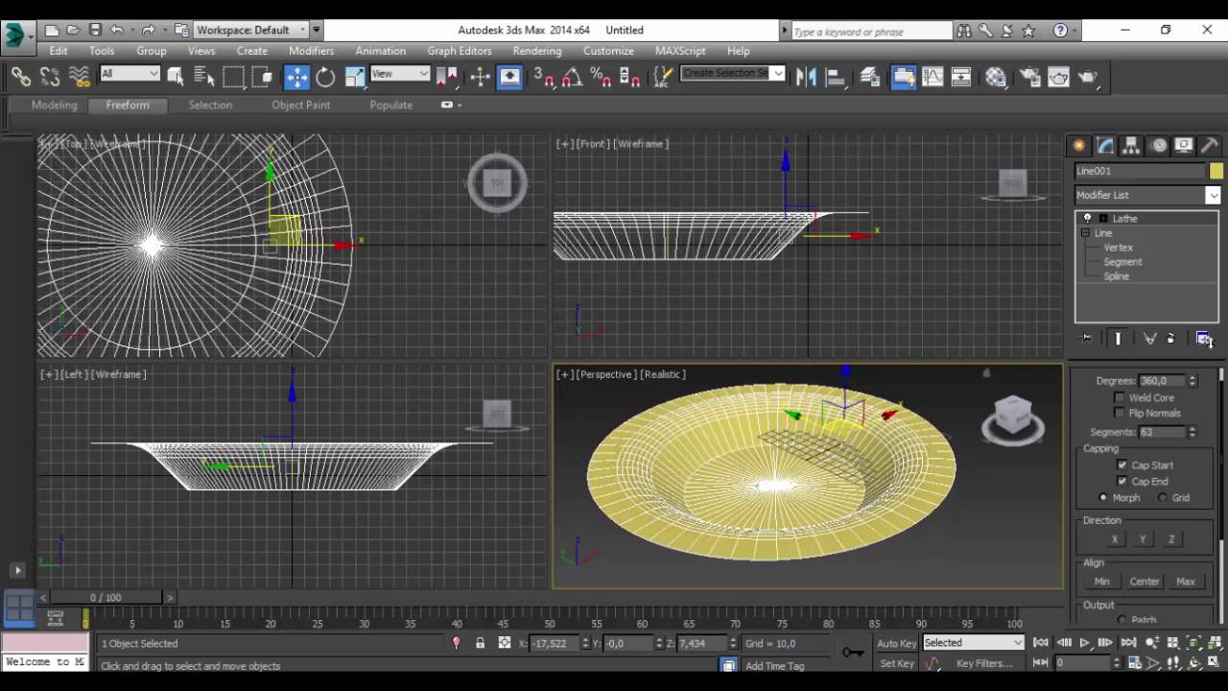Open the Selected key mode dropdown
1228x691 pixels.
click(x=973, y=643)
